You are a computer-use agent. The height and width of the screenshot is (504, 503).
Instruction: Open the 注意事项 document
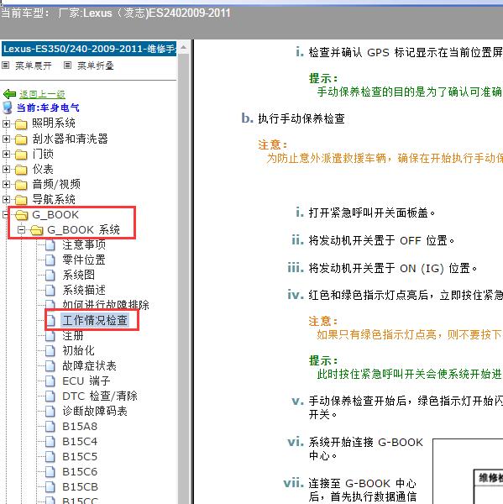pyautogui.click(x=84, y=244)
